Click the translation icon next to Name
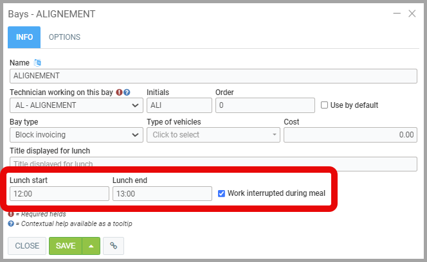The width and height of the screenshot is (427, 262). pos(37,62)
